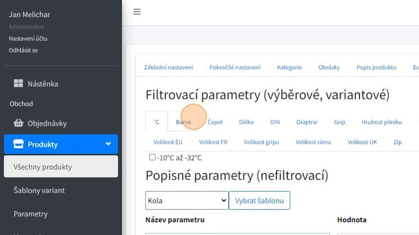
Task: Open the Pokročilé nastavení tab
Action: [x=235, y=67]
